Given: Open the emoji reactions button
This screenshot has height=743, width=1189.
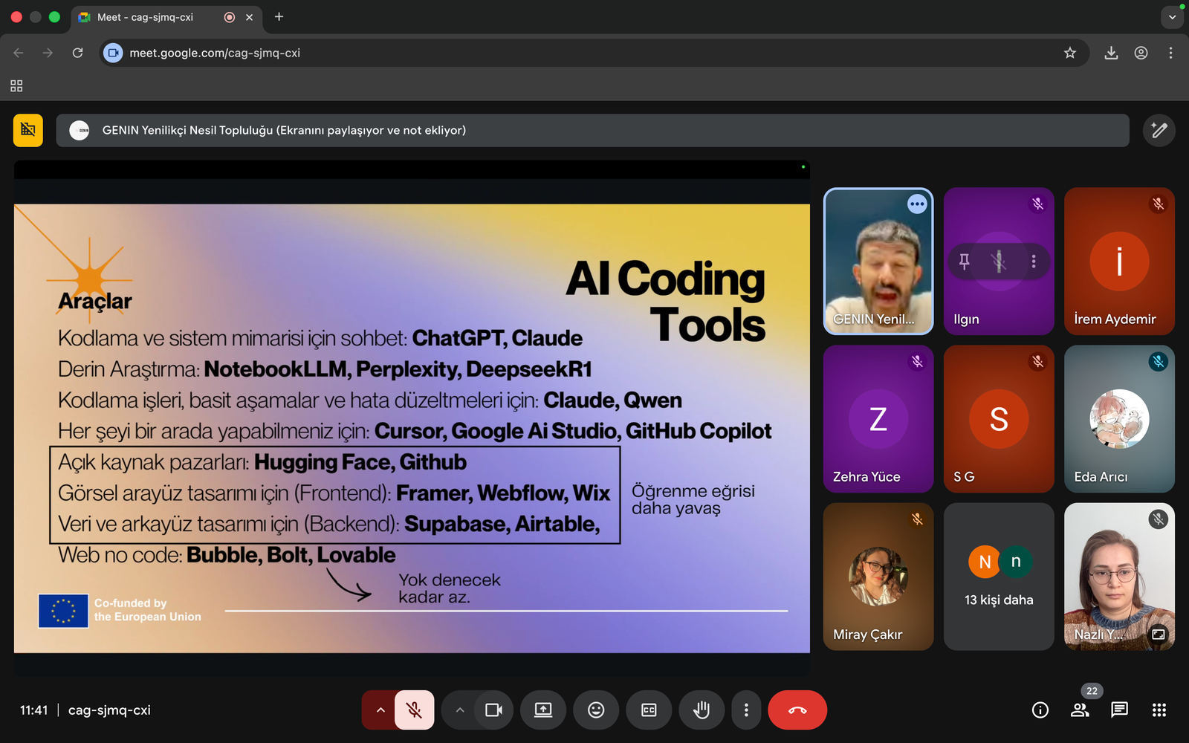Looking at the screenshot, I should click(x=596, y=710).
